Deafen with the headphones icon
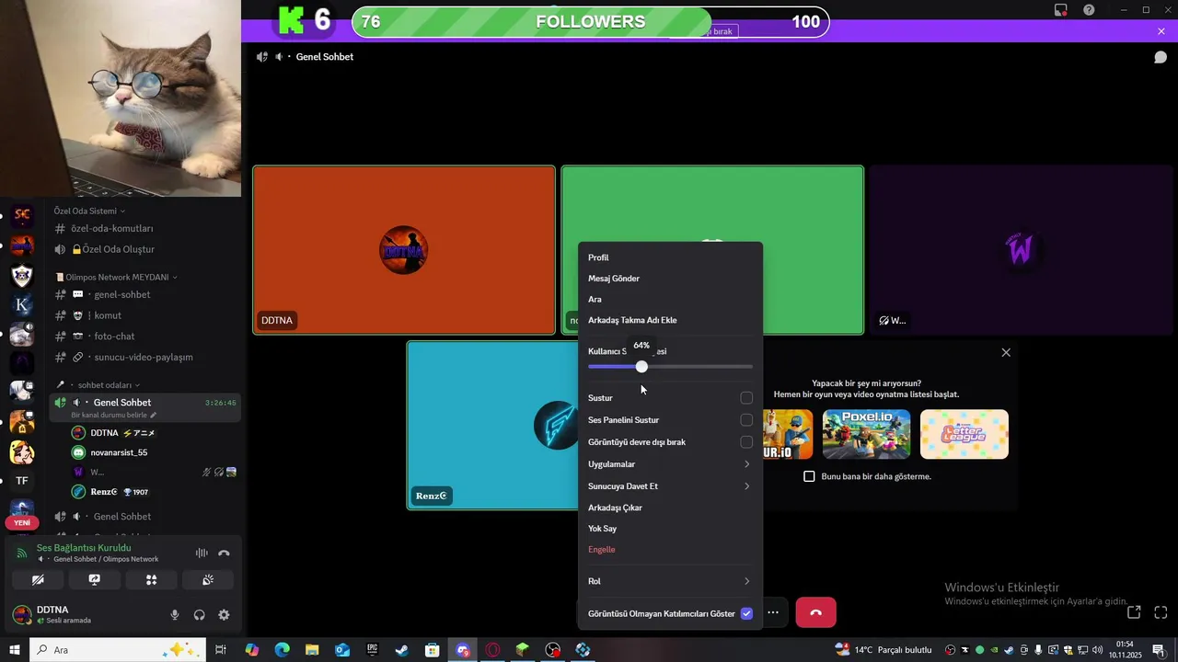The height and width of the screenshot is (662, 1178). [x=199, y=615]
